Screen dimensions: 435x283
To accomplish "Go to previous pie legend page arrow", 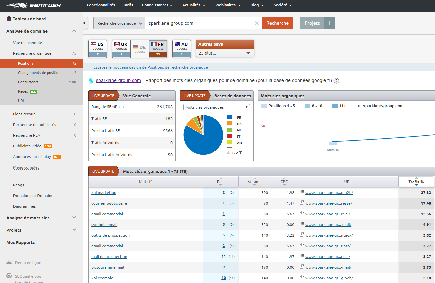I will (x=228, y=152).
